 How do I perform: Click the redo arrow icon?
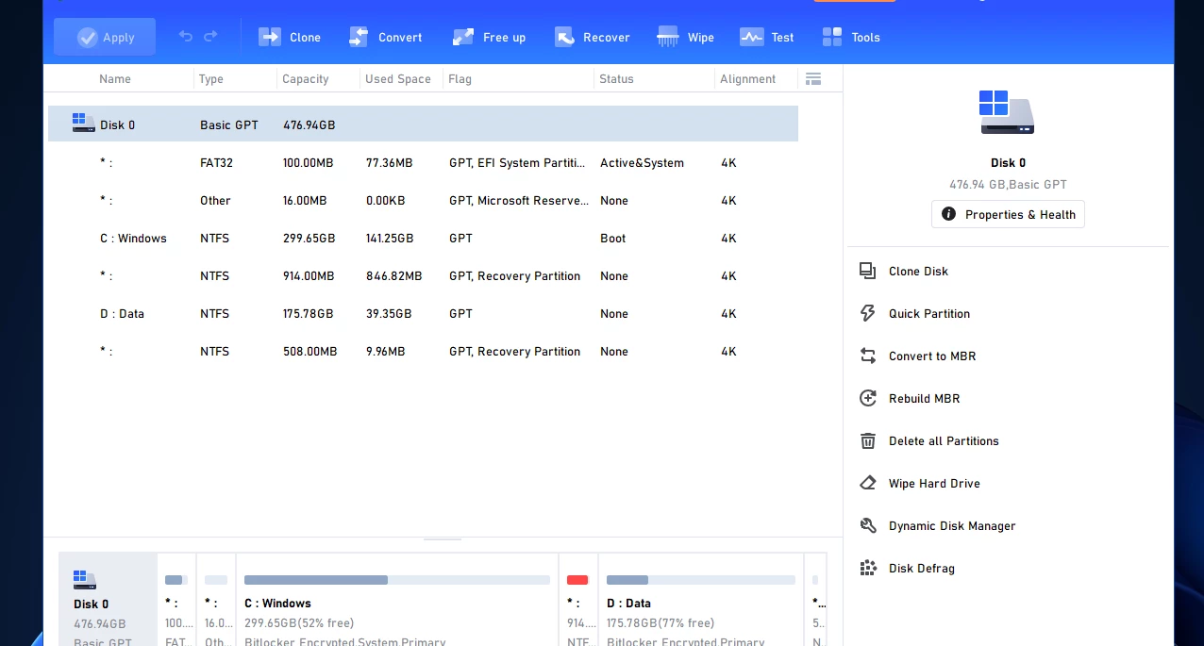tap(210, 37)
